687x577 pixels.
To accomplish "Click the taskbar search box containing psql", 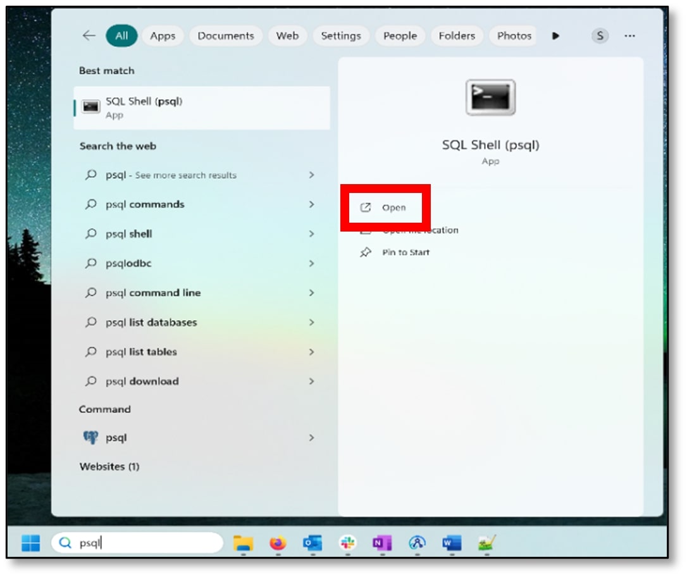I will point(137,543).
